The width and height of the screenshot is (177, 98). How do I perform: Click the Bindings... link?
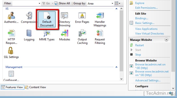(142, 18)
